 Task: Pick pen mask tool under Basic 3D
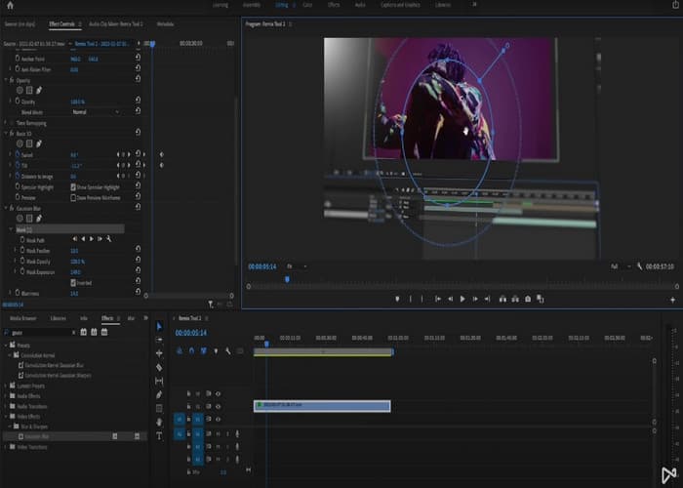coord(39,143)
